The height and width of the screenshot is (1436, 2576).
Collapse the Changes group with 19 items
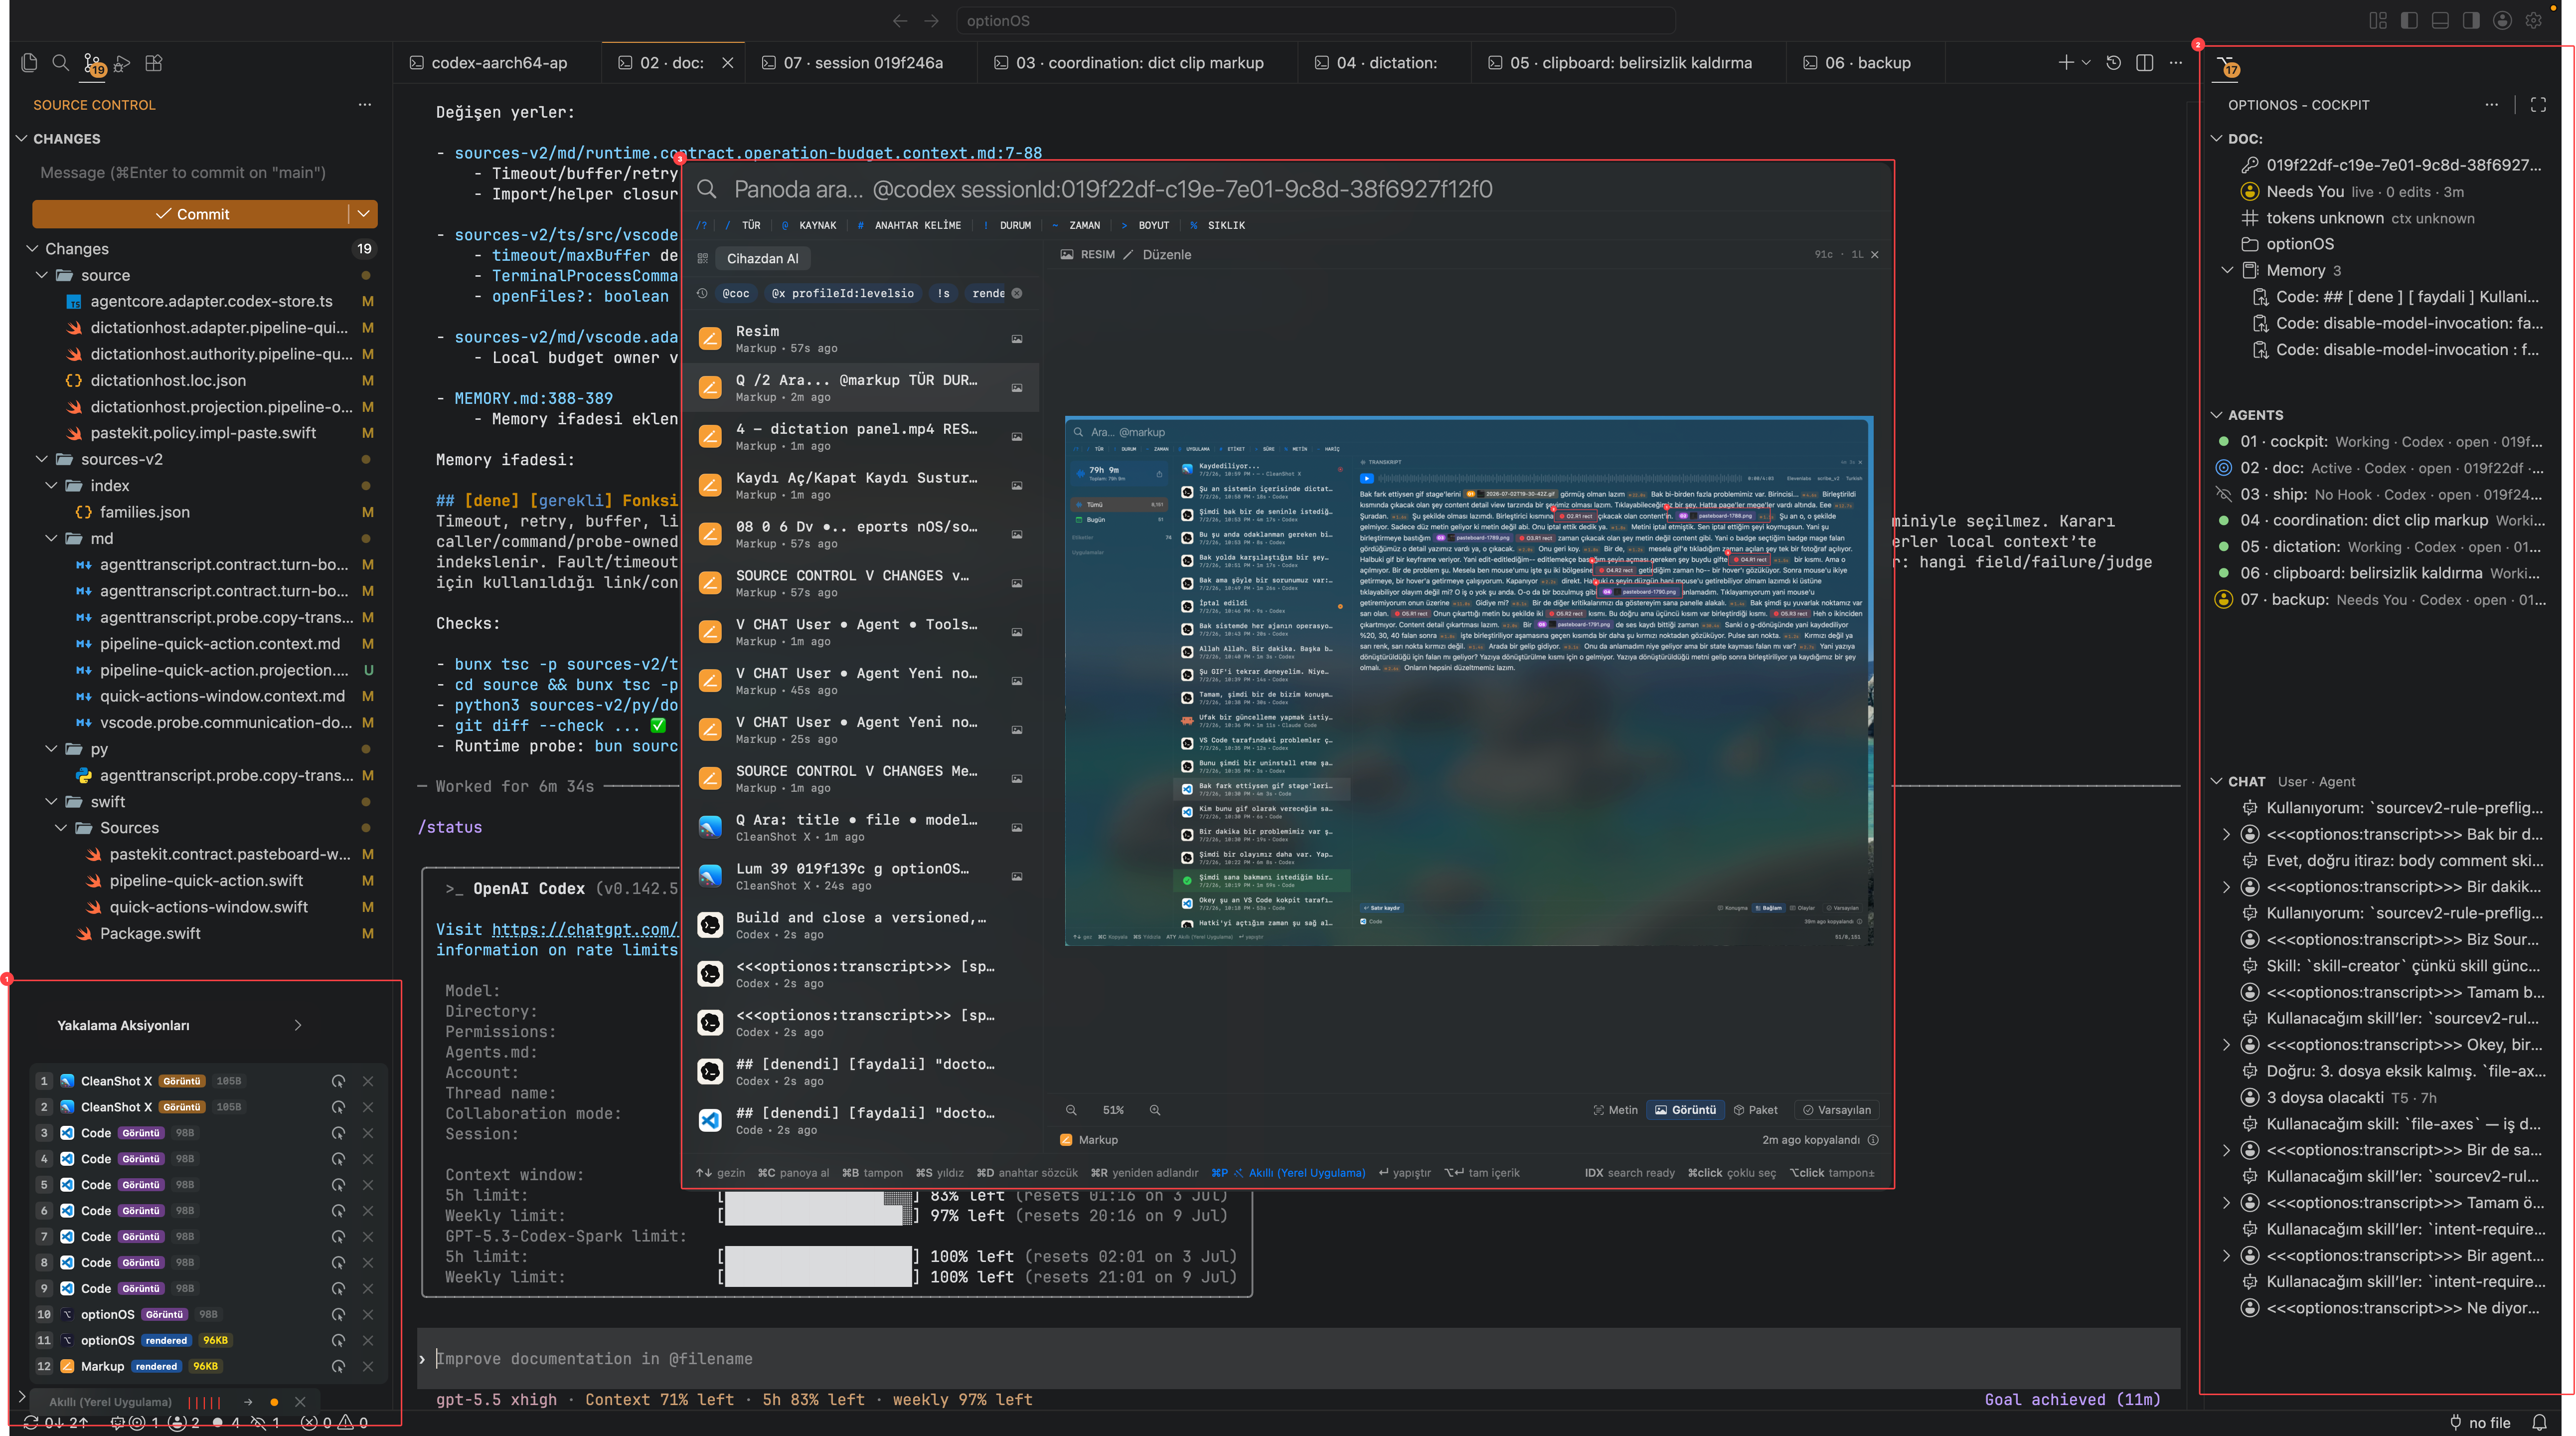(32, 248)
